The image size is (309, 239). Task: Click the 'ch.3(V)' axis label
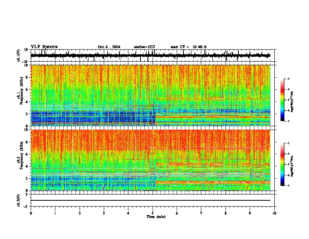point(19,200)
